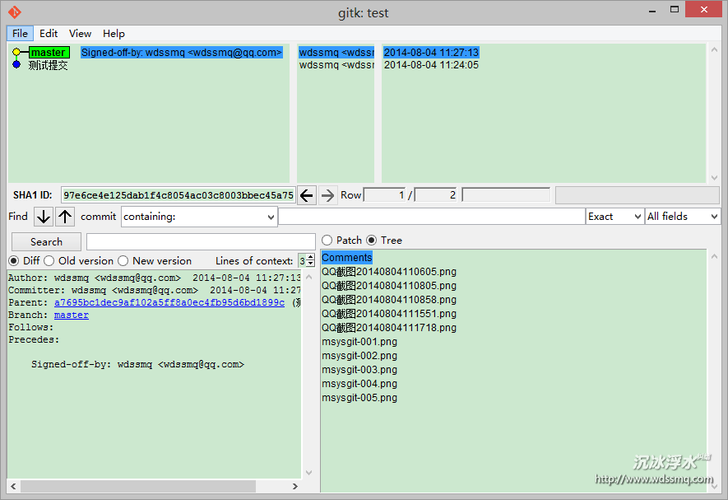Open the View menu

[80, 34]
